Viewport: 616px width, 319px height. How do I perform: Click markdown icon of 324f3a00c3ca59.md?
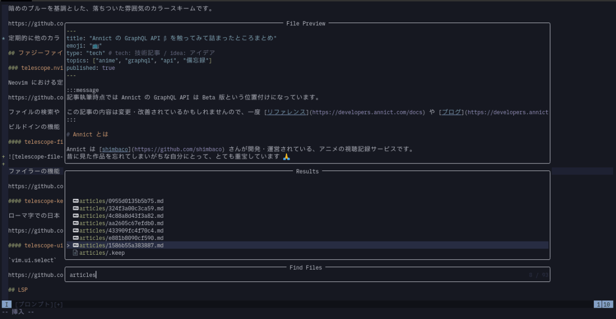75,209
